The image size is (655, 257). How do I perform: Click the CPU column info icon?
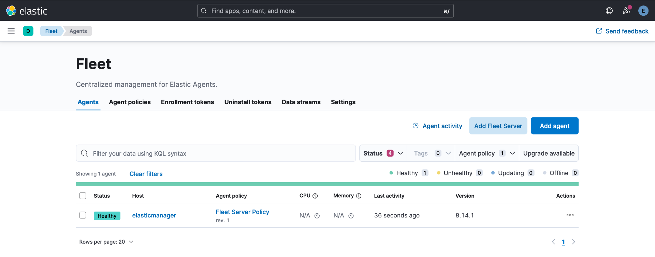[315, 196]
